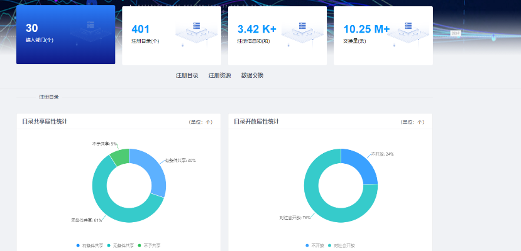
Task: Switch to the 注册资源 tab
Action: click(x=219, y=75)
